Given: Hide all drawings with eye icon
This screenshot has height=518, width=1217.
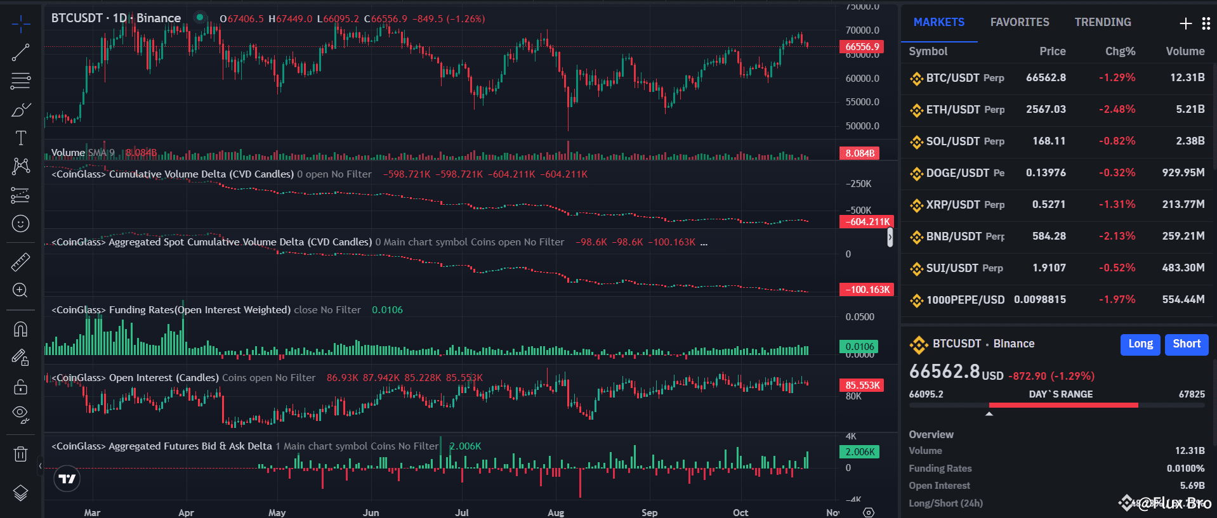Looking at the screenshot, I should (20, 415).
